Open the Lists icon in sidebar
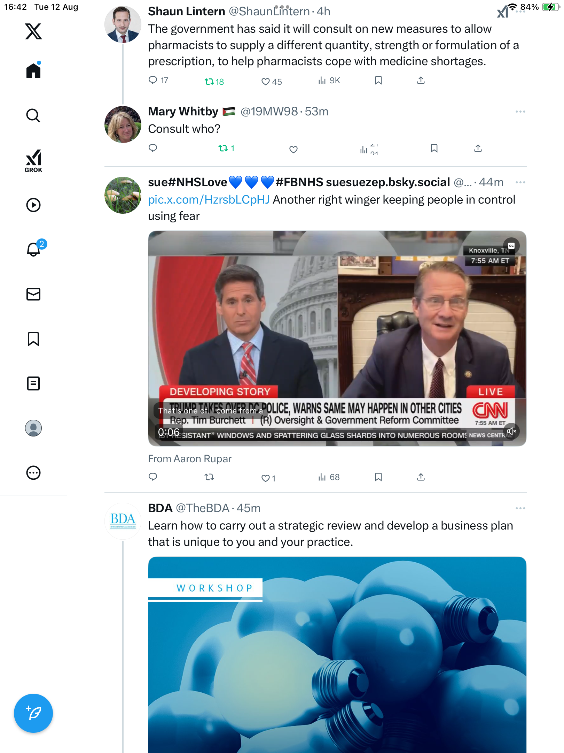 coord(33,383)
